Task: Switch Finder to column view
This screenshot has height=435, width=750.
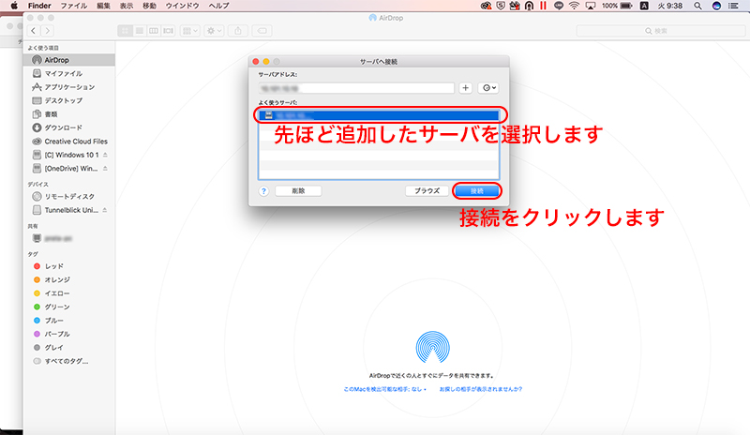Action: click(154, 31)
